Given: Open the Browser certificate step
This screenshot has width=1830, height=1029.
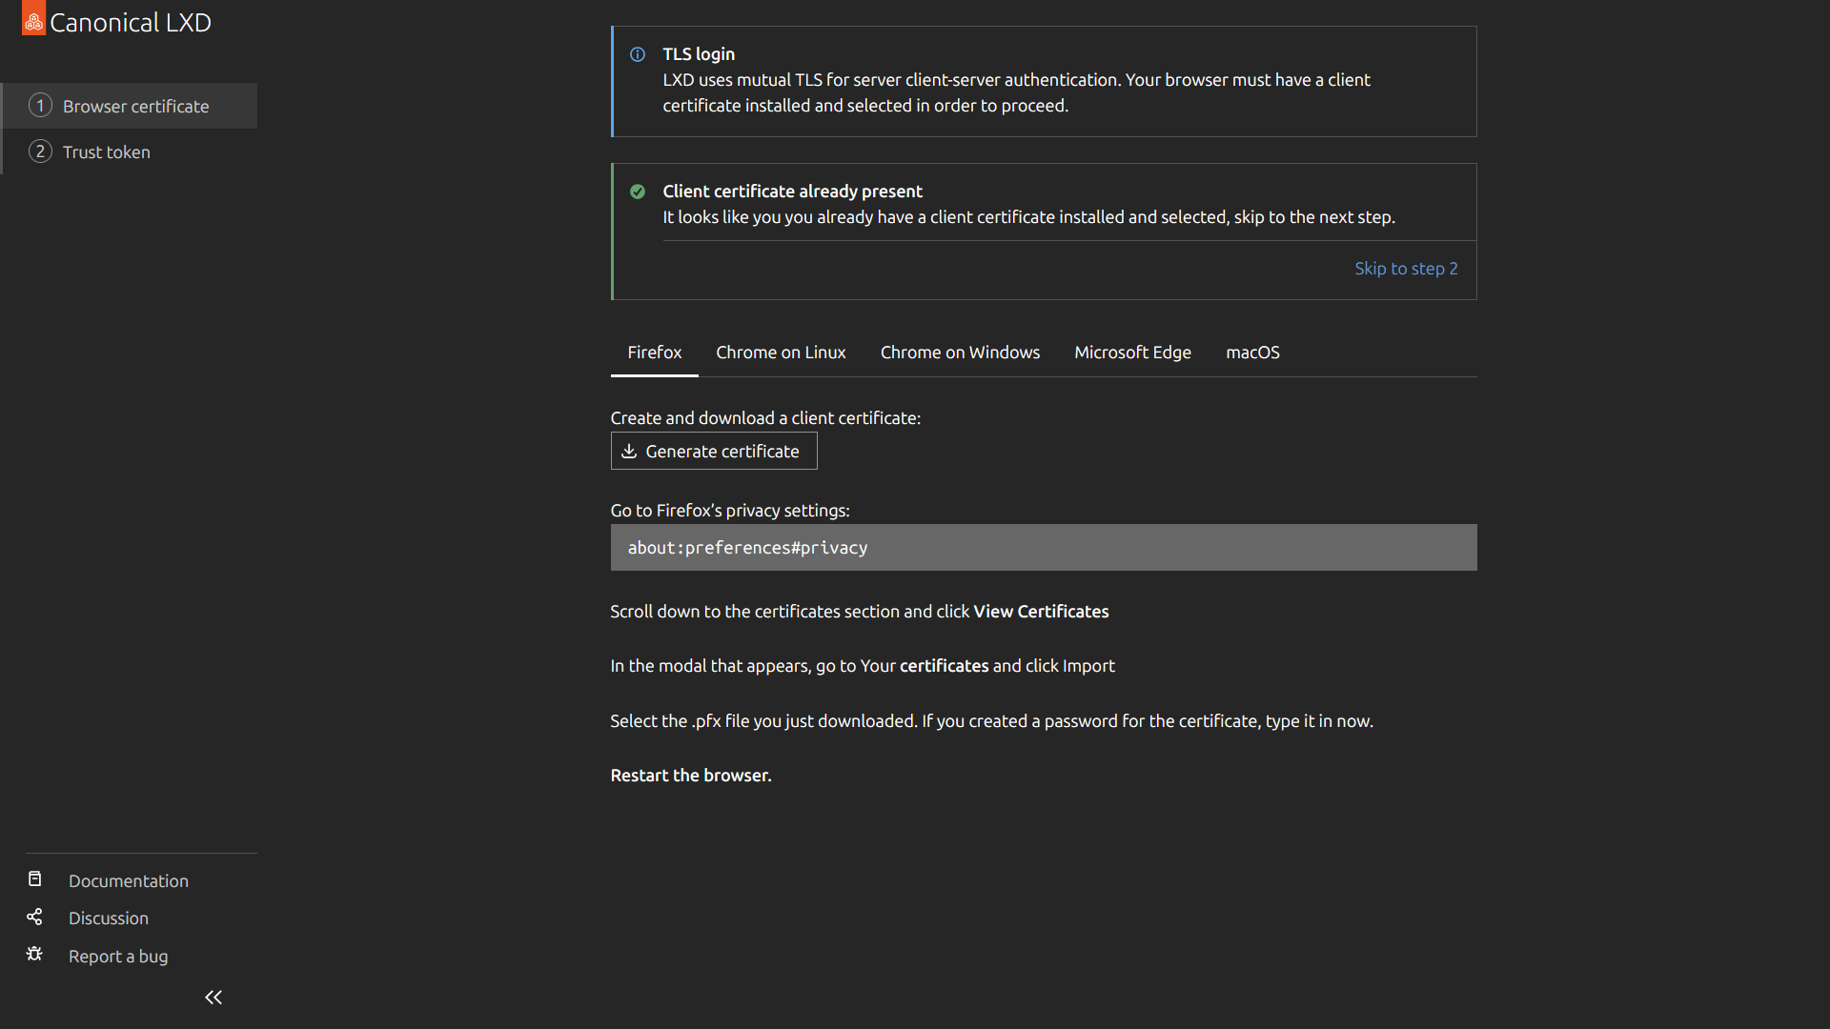Looking at the screenshot, I should click(130, 106).
